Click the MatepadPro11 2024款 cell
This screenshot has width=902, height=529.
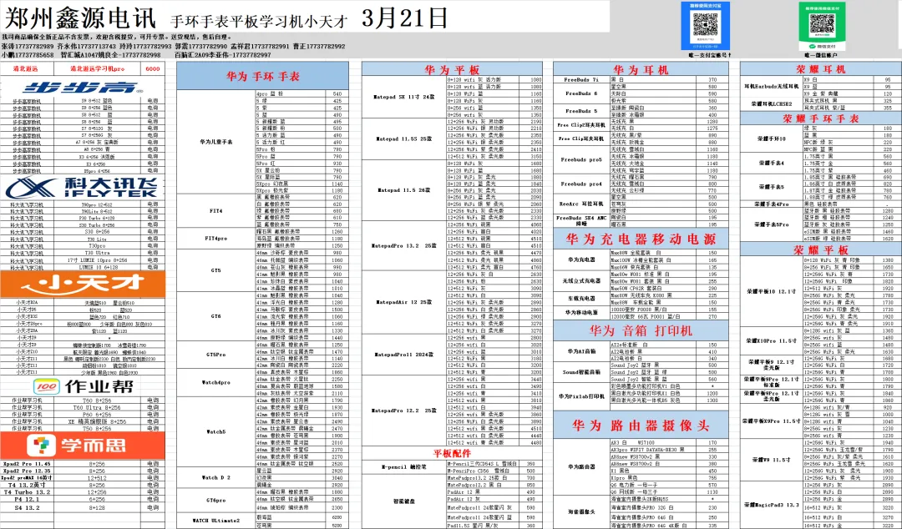pyautogui.click(x=404, y=355)
